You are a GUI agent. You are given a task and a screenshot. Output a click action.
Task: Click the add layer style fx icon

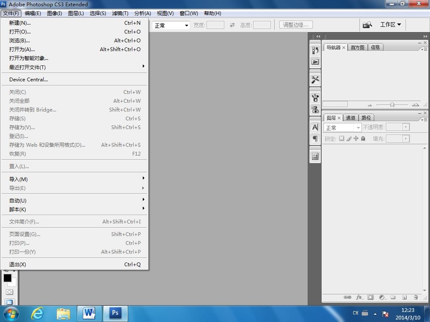pyautogui.click(x=359, y=297)
